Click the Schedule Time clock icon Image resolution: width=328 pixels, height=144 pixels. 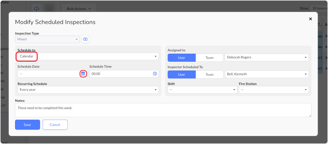(155, 74)
